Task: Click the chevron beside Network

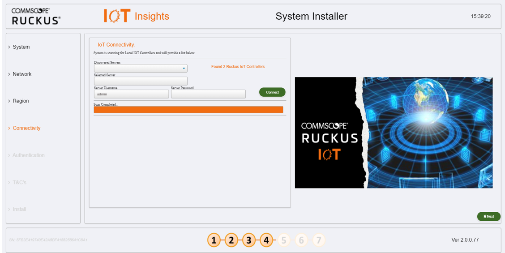Action: click(x=9, y=74)
